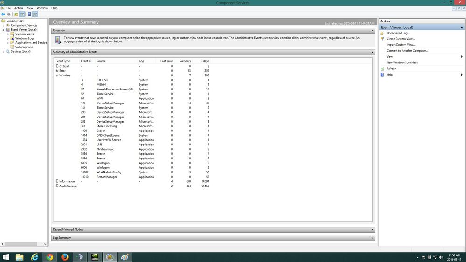The height and width of the screenshot is (262, 466).
Task: Open the View submenu in Actions pane
Action: pyautogui.click(x=422, y=57)
